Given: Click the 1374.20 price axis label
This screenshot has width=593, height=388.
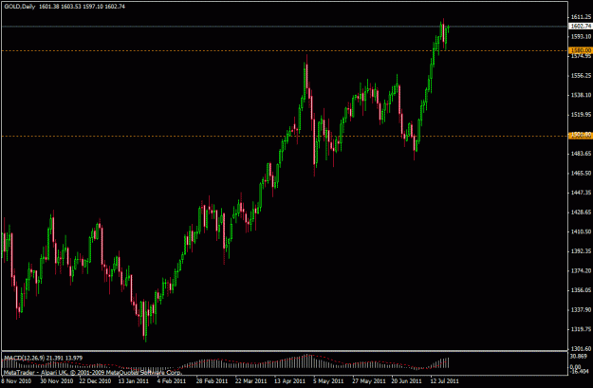Looking at the screenshot, I should (582, 270).
